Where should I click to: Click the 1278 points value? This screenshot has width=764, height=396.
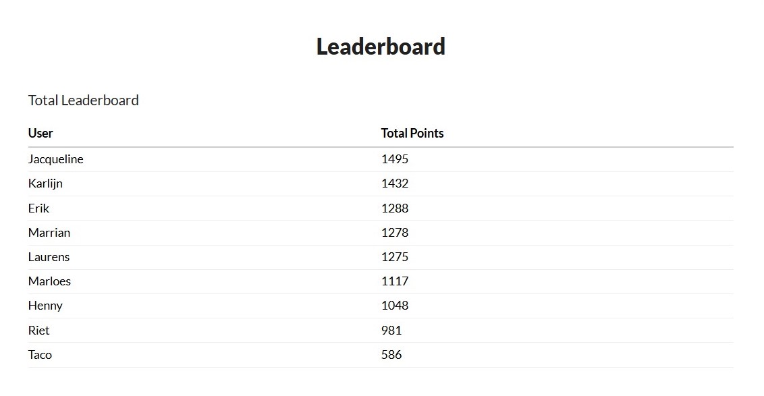pos(395,233)
